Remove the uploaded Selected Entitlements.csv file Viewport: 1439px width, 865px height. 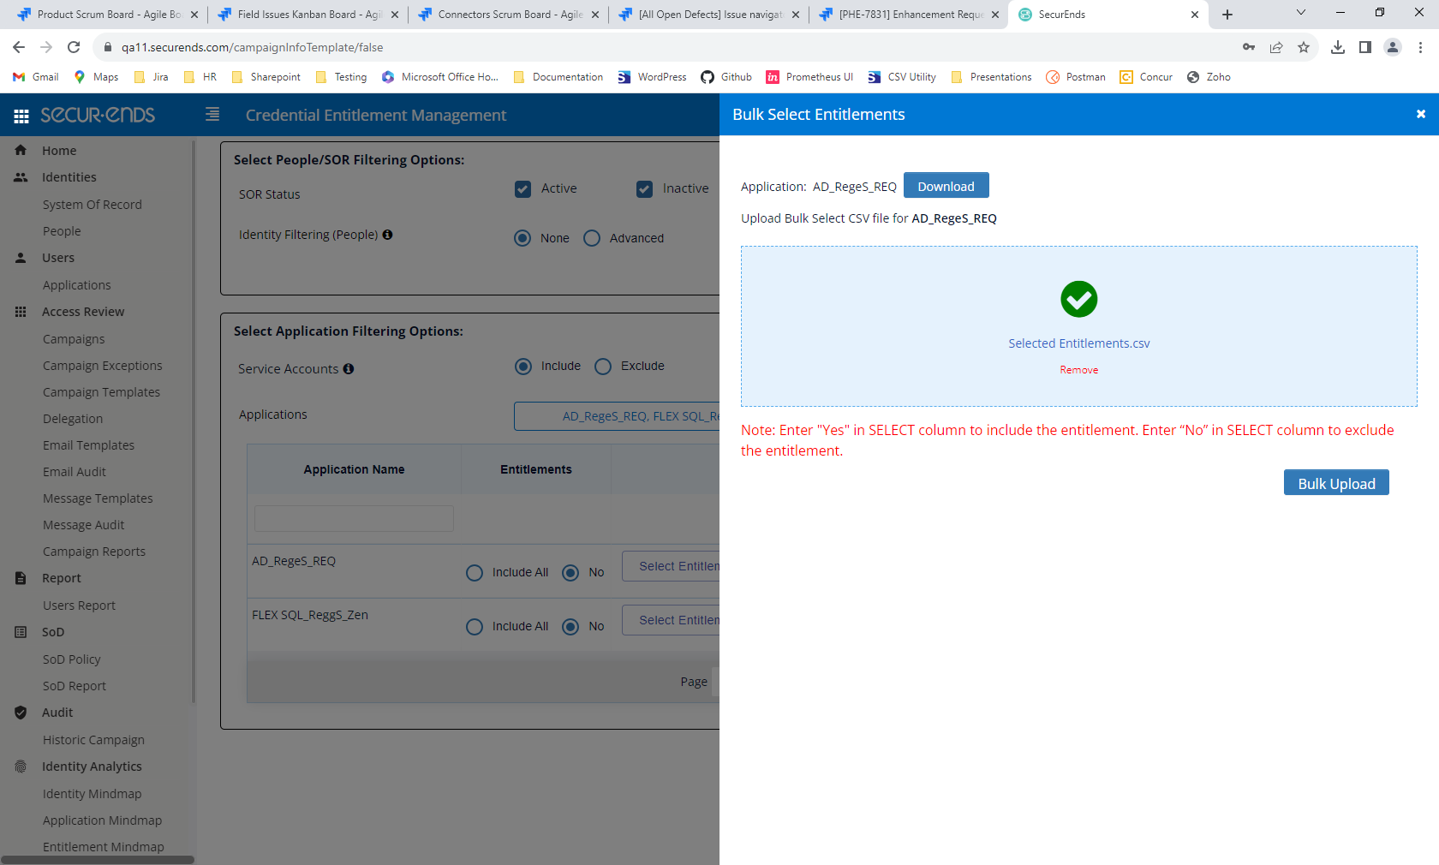(x=1078, y=369)
